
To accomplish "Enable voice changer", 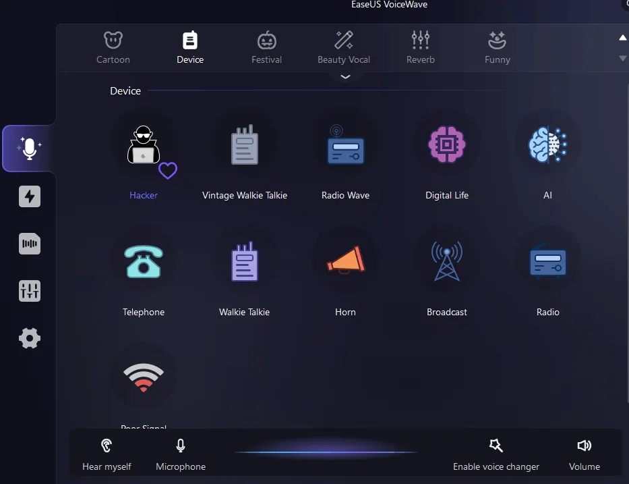I will point(496,454).
